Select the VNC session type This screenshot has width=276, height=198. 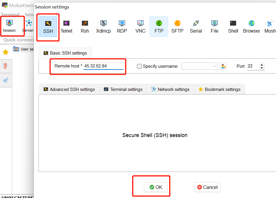(140, 27)
